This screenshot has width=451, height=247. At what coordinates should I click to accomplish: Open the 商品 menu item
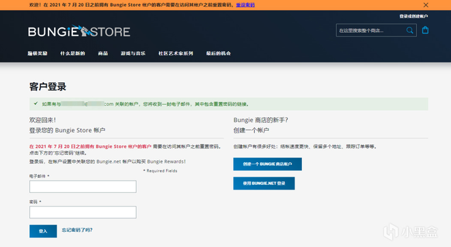click(103, 53)
